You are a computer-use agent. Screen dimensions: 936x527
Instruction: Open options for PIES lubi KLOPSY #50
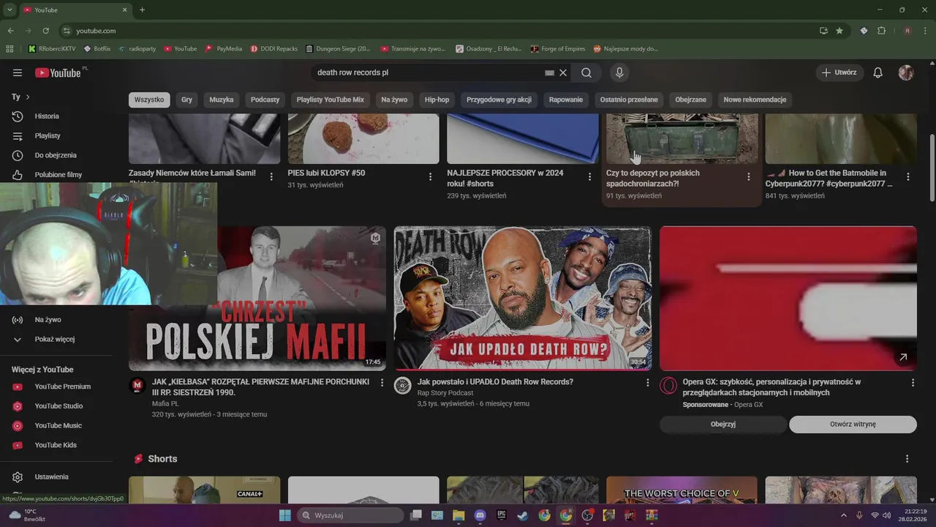pyautogui.click(x=430, y=176)
